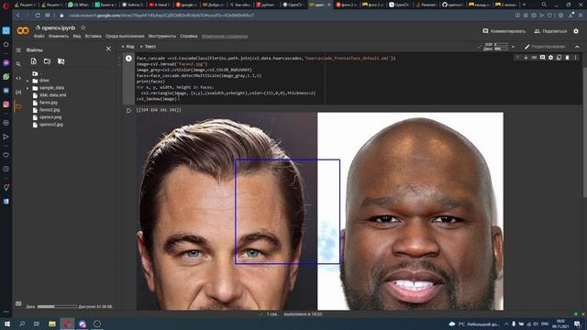This screenshot has width=587, height=330.
Task: Add a new text cell with + Текст
Action: pos(148,47)
